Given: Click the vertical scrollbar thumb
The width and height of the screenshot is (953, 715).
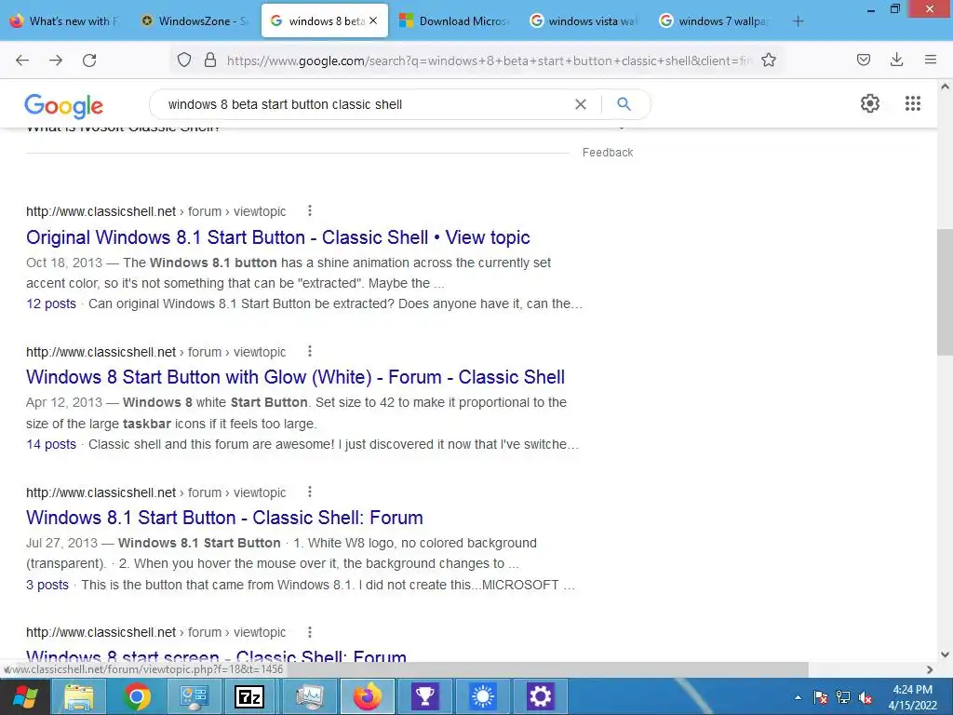Looking at the screenshot, I should coord(945,291).
